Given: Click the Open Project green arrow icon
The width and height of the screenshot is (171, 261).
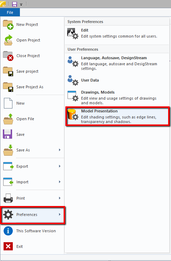Looking at the screenshot, I should [x=8, y=40].
